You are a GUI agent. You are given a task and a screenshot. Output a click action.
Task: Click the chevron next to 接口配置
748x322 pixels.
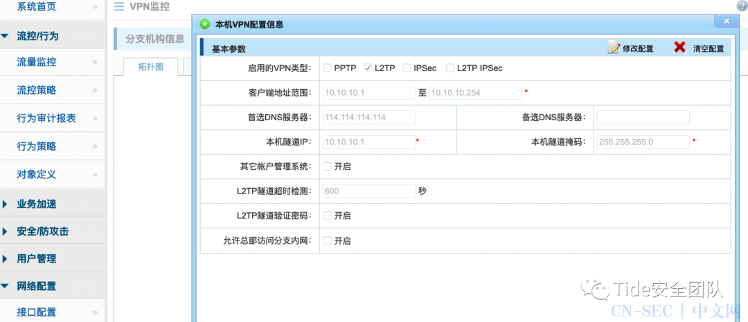click(x=94, y=312)
